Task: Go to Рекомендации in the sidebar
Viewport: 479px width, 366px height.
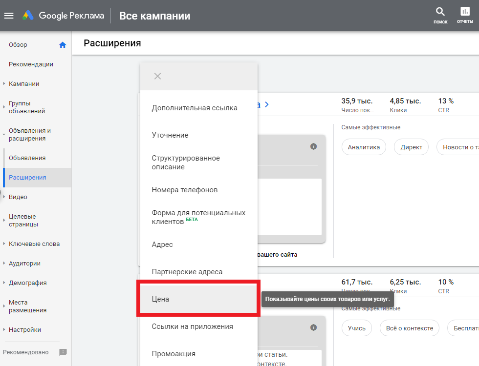Action: [x=31, y=64]
